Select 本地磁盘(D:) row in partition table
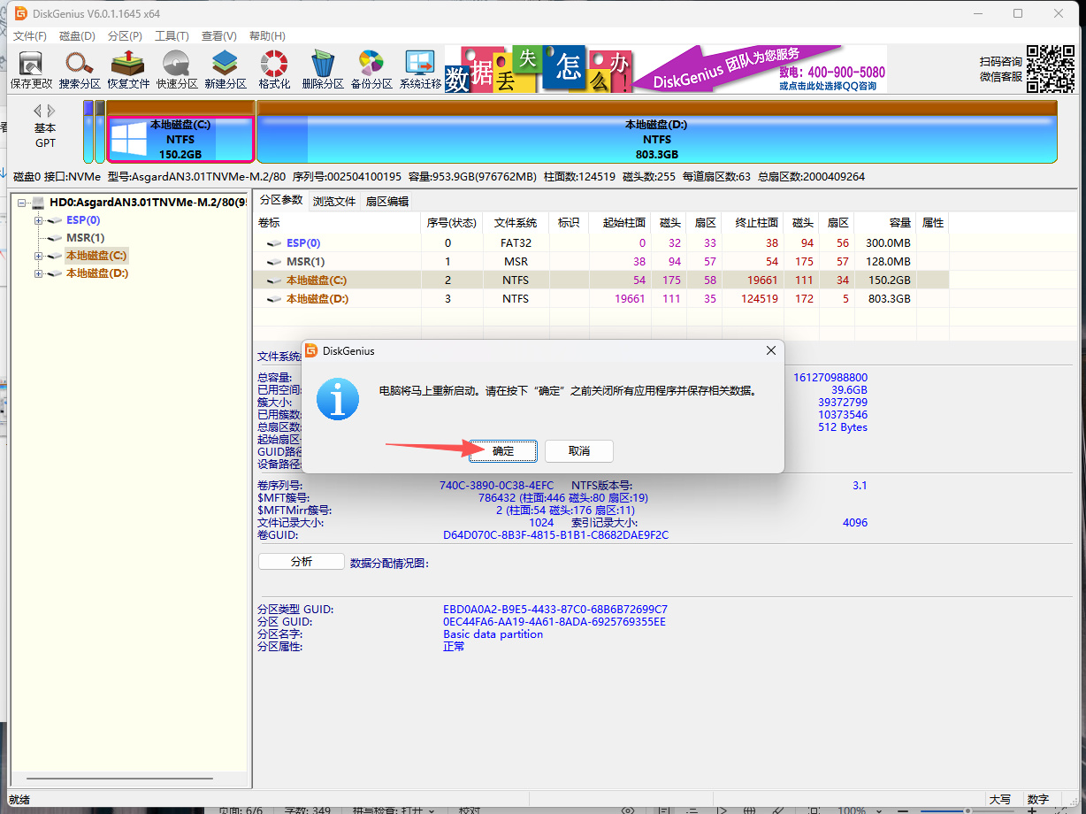 click(x=600, y=298)
